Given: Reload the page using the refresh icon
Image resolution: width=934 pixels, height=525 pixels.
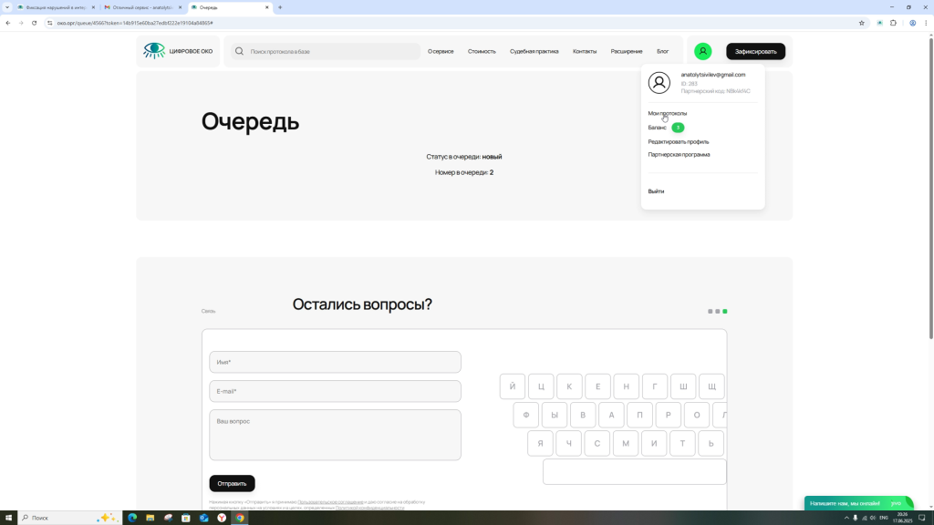Looking at the screenshot, I should (34, 23).
